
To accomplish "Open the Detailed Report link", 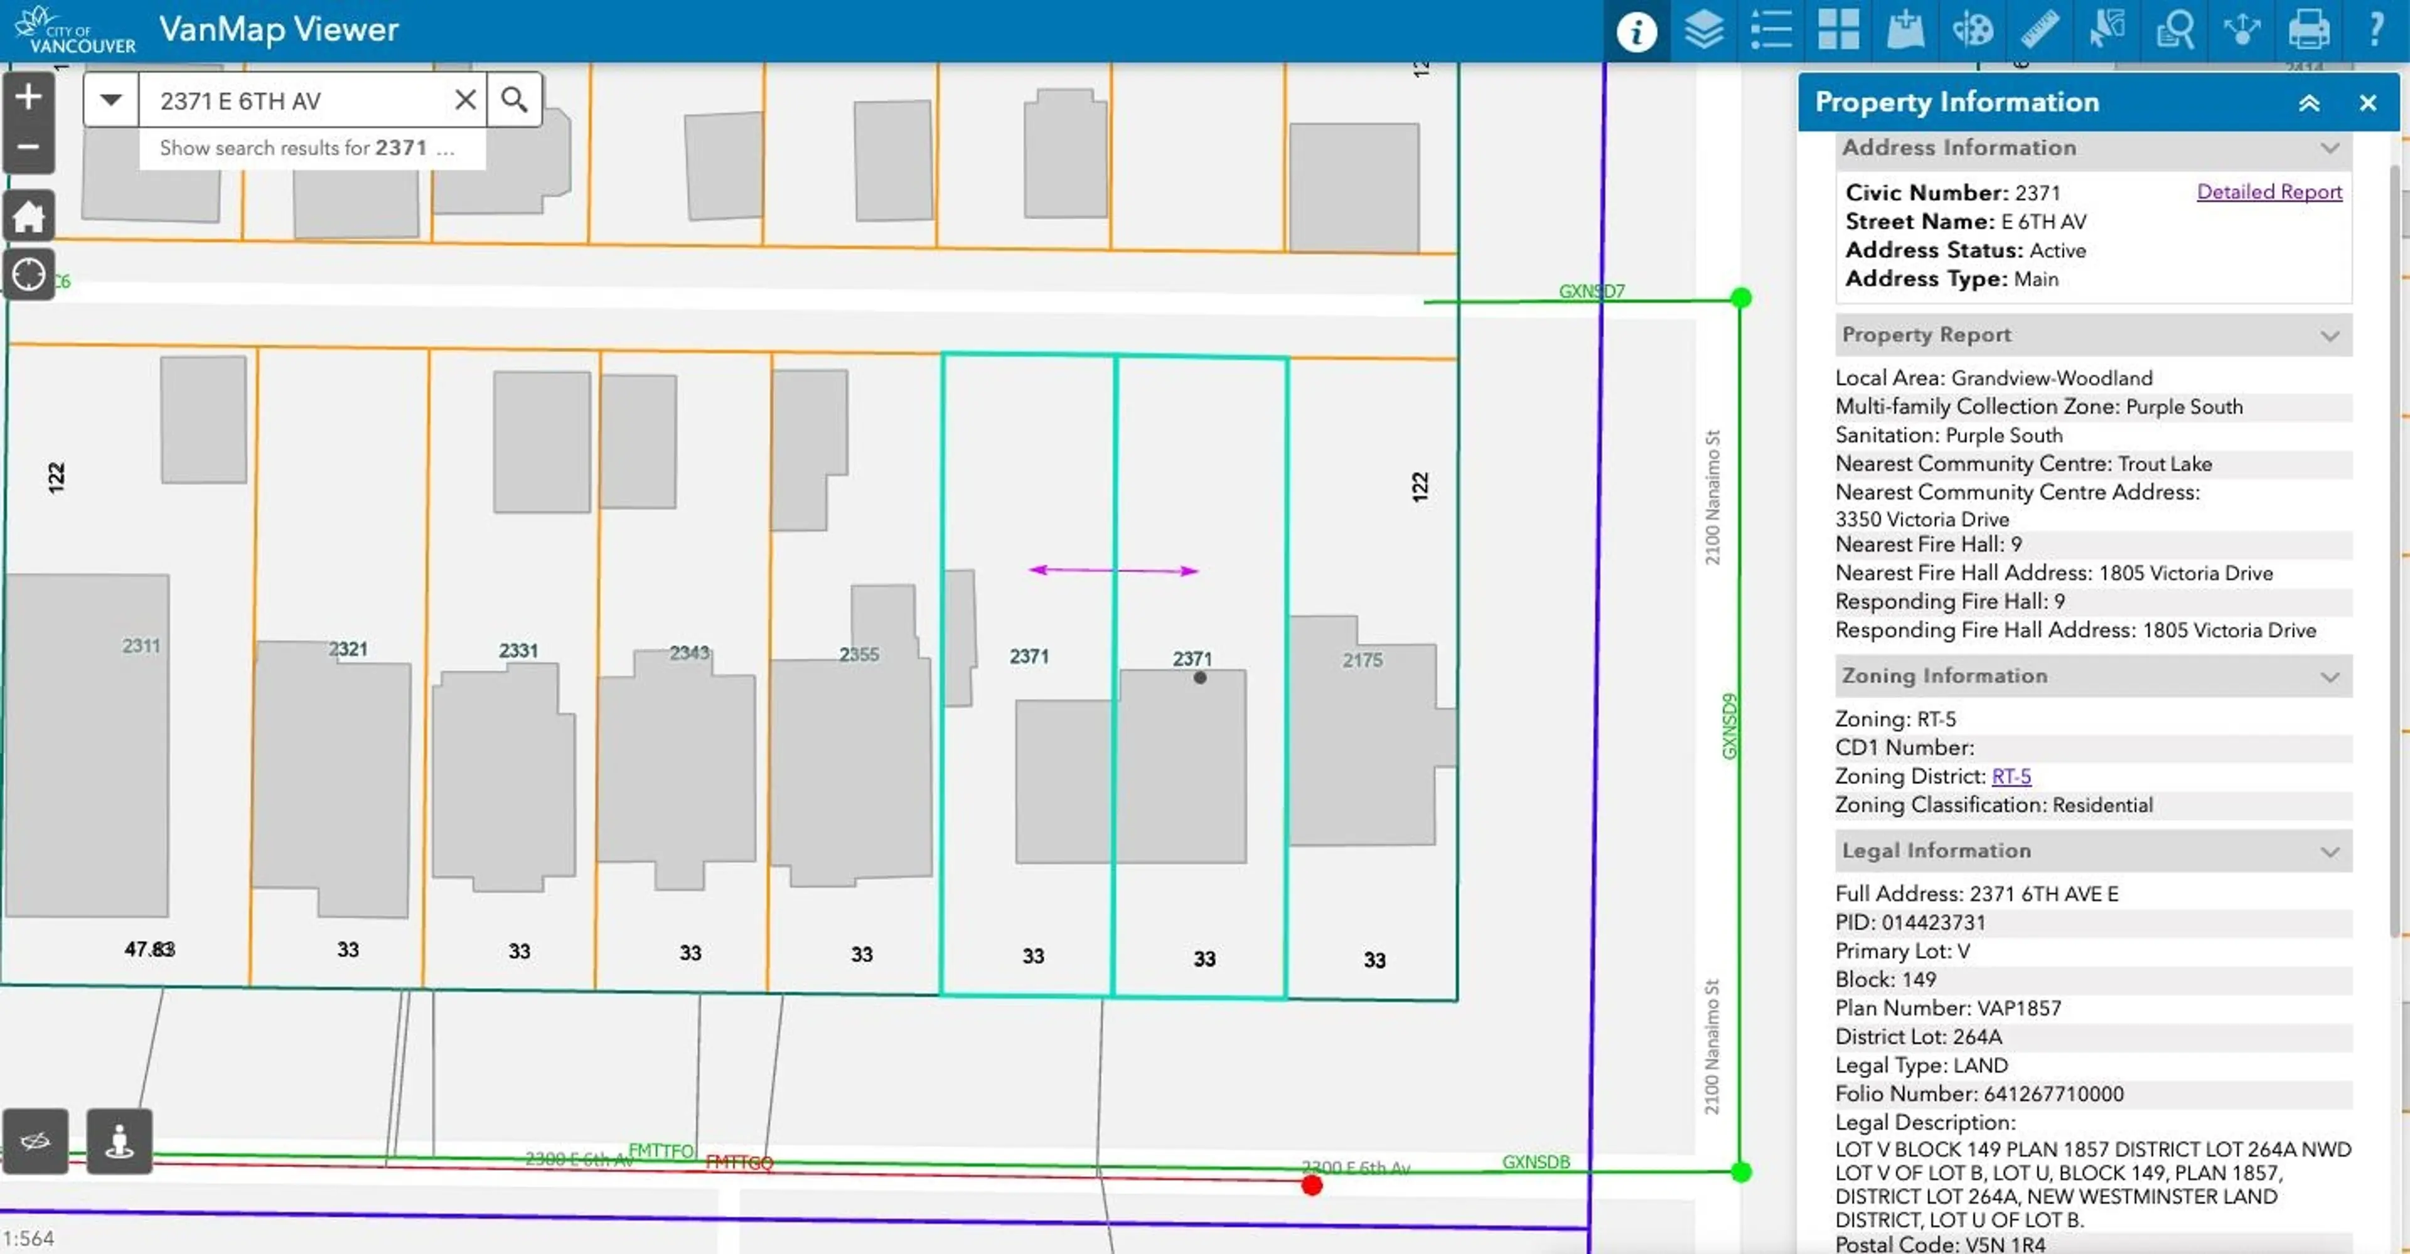I will [2268, 192].
